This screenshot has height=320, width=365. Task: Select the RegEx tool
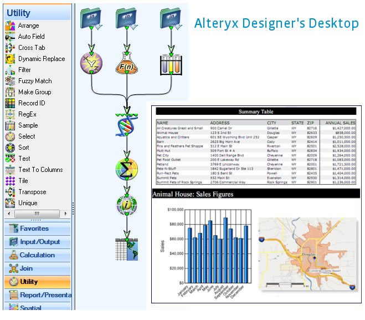[x=21, y=114]
